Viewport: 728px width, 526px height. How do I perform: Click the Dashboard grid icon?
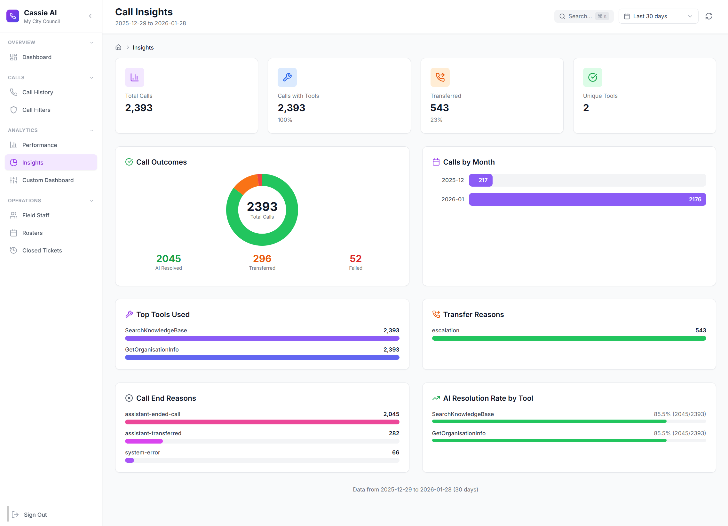pyautogui.click(x=13, y=57)
